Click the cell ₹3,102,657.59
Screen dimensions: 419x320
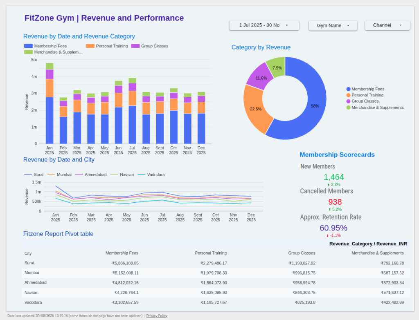pos(125,302)
